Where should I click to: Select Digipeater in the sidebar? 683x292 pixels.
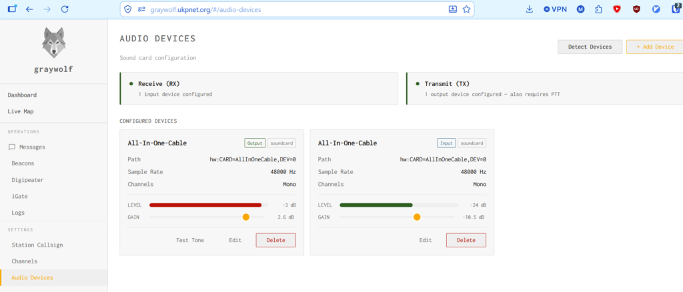point(27,180)
